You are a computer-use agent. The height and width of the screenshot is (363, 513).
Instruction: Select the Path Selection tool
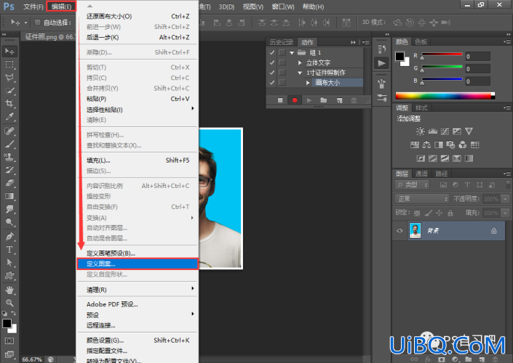[x=9, y=263]
